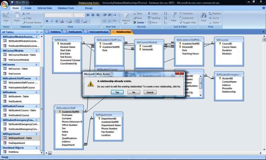
Task: Select frmStudents in navigation pane
Action: [x=20, y=101]
